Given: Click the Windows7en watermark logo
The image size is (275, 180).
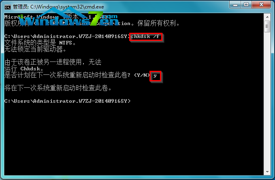Looking at the screenshot, I should (x=69, y=18).
